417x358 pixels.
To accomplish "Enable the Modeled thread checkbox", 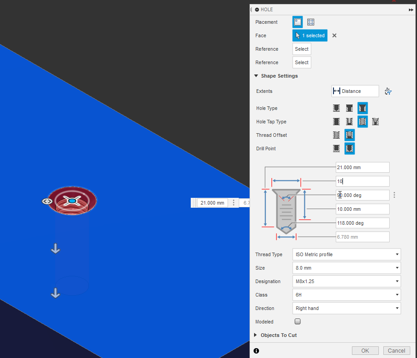I will point(298,322).
